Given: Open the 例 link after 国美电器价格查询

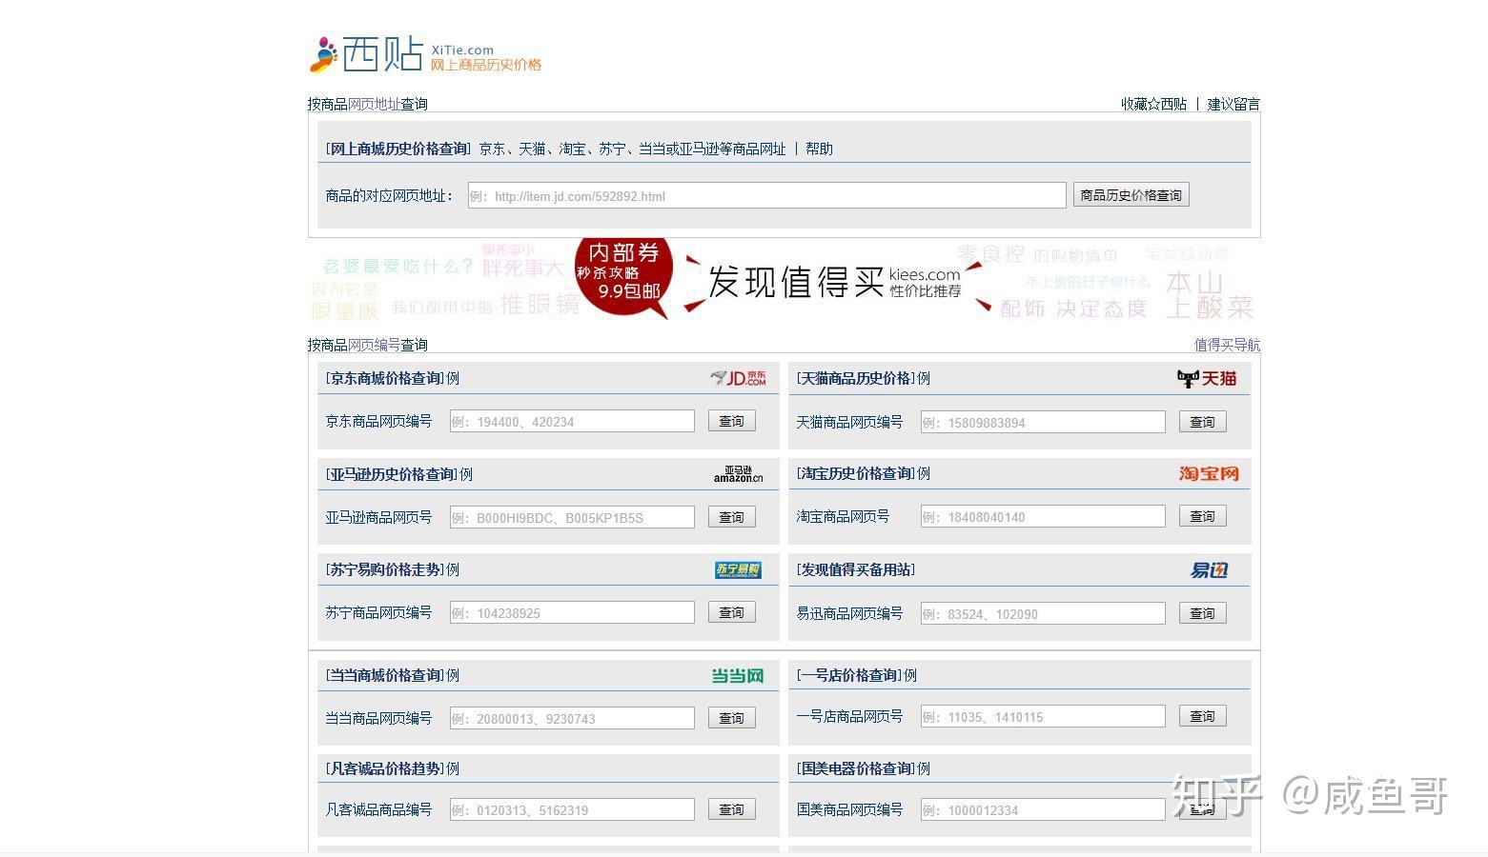Looking at the screenshot, I should [x=924, y=768].
